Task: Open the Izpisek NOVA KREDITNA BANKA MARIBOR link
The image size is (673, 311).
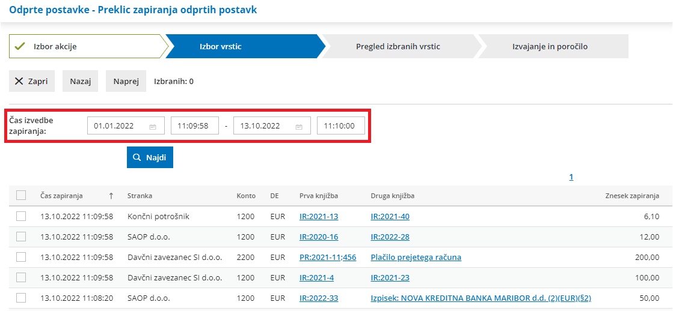Action: 481,298
